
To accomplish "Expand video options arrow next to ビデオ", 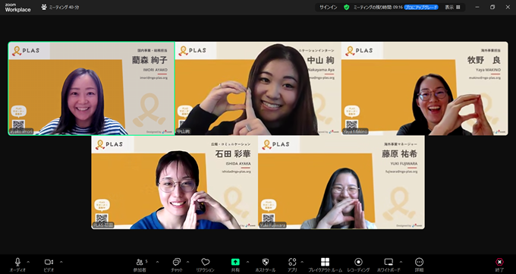I will point(61,262).
